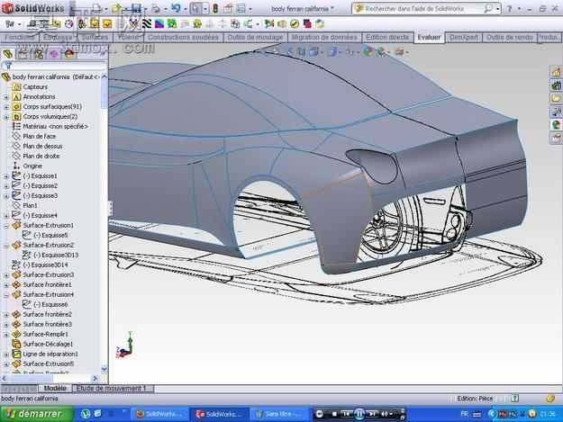This screenshot has height=422, width=563.
Task: Click the Select cursor tool icon
Action: pos(195,8)
